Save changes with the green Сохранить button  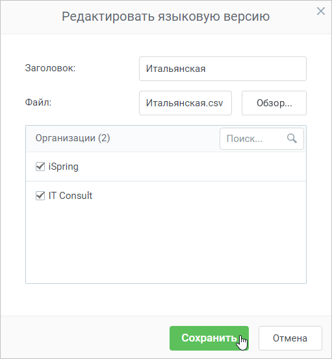tap(209, 338)
